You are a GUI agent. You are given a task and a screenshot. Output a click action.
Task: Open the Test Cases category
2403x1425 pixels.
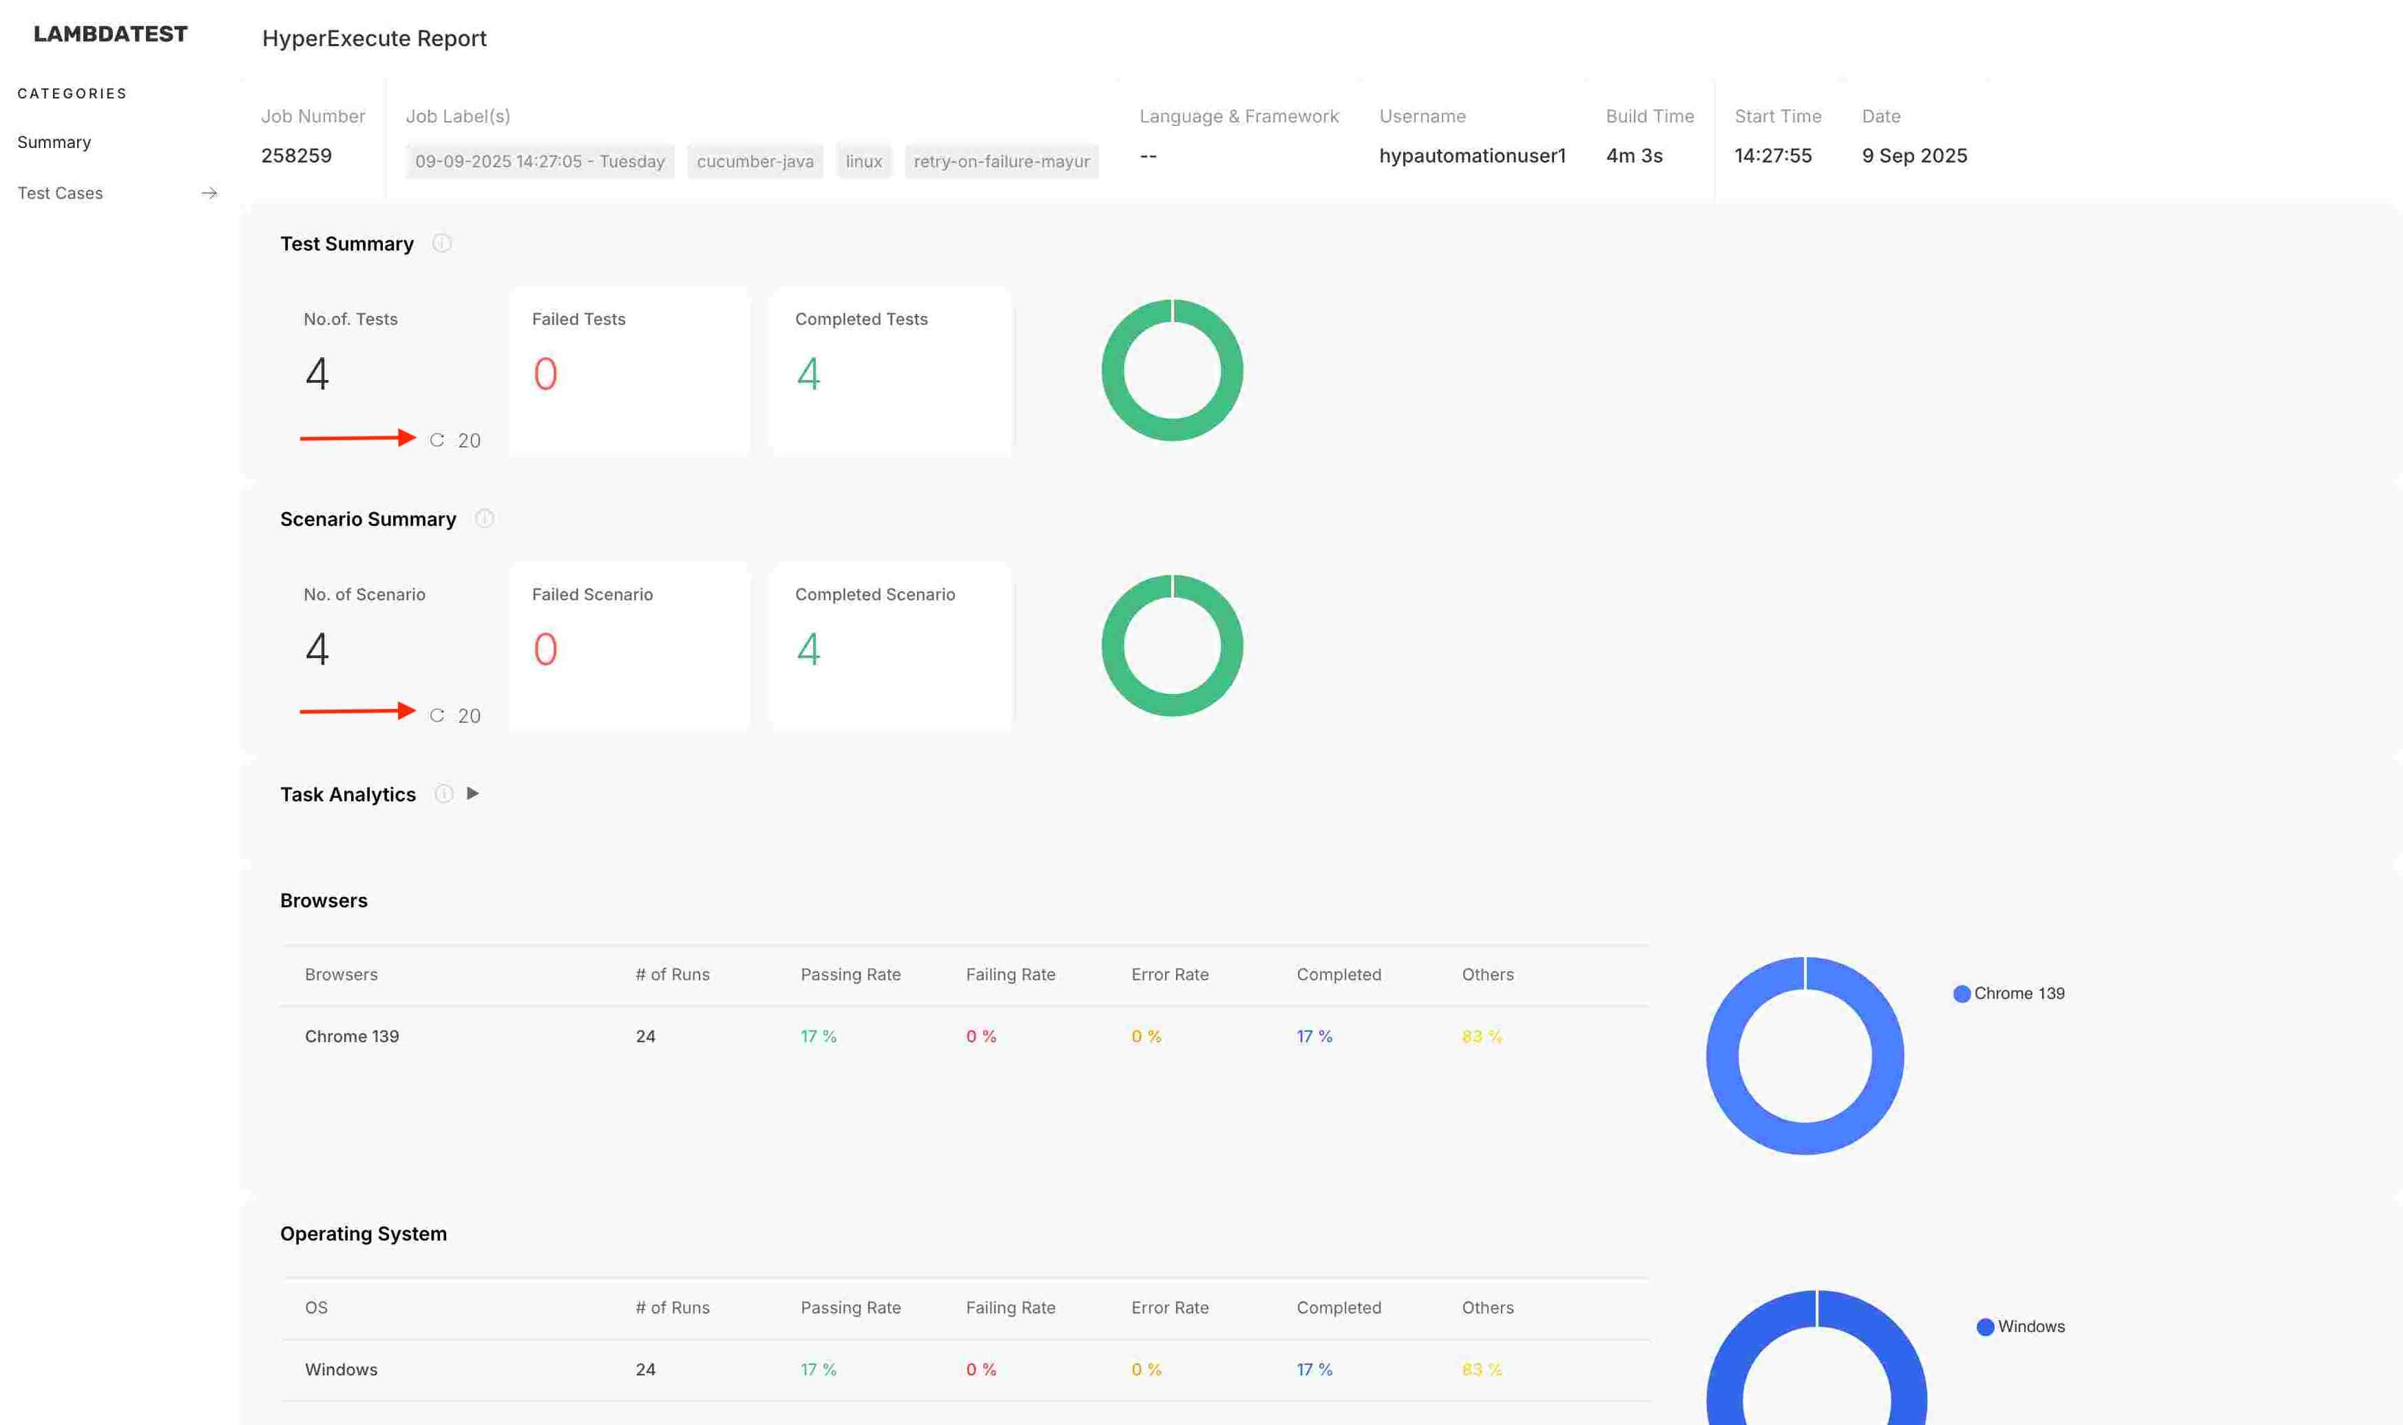(61, 193)
